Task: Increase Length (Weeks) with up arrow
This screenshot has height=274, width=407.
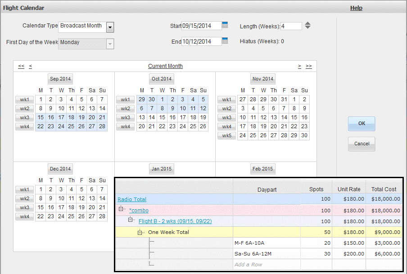Action: 308,23
